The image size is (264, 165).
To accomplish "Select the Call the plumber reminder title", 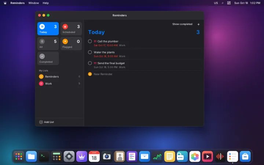I will 108,41.
